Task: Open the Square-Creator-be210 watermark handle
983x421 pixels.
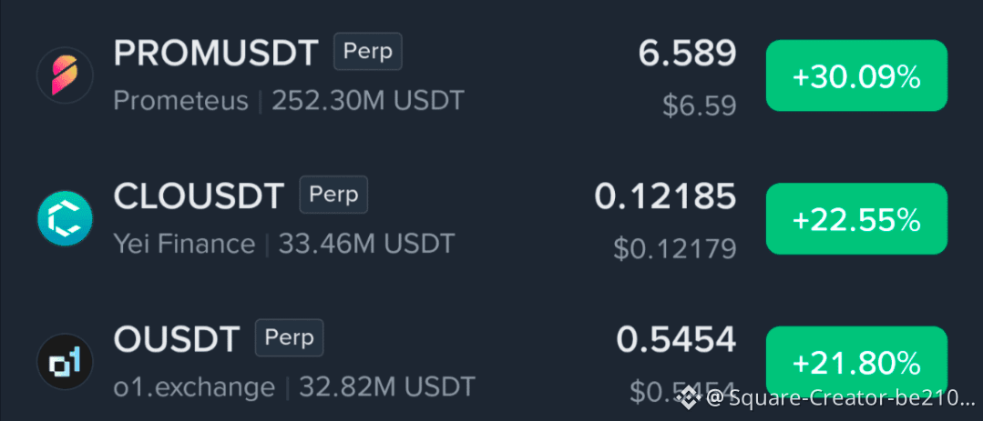Action: 841,396
